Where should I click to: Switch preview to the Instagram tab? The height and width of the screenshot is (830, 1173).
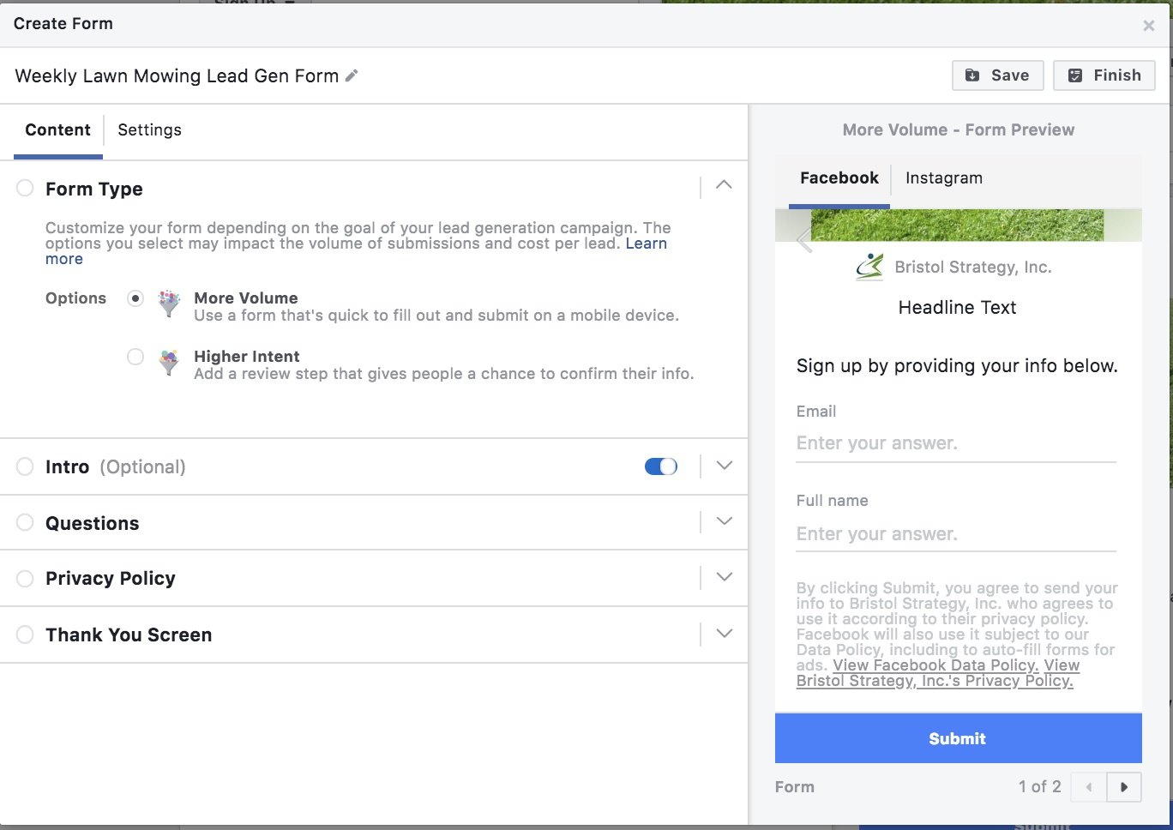click(944, 178)
